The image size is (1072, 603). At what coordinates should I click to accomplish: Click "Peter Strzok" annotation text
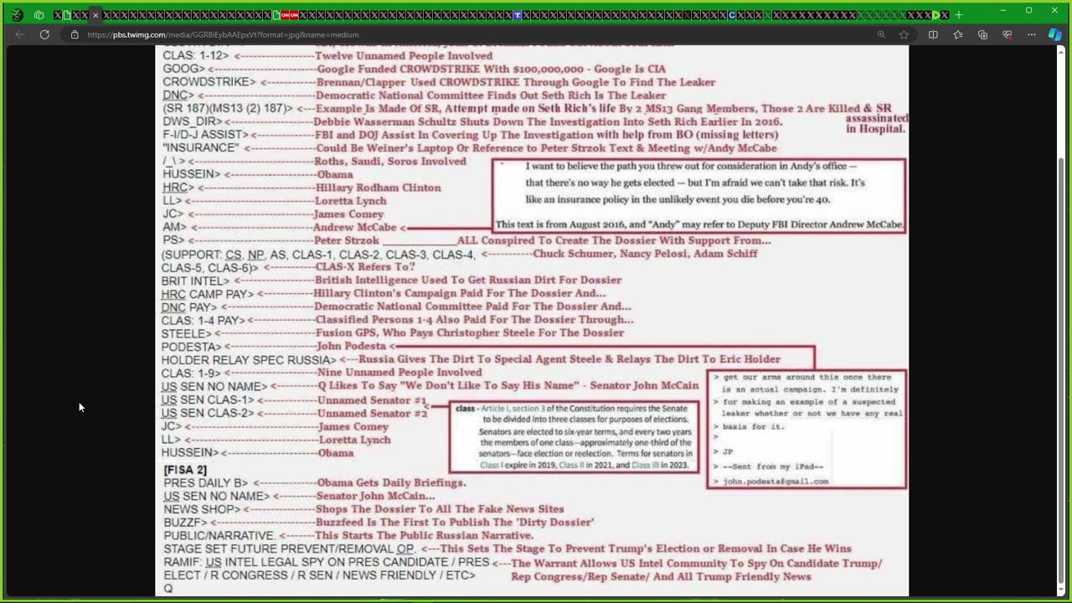click(x=348, y=241)
